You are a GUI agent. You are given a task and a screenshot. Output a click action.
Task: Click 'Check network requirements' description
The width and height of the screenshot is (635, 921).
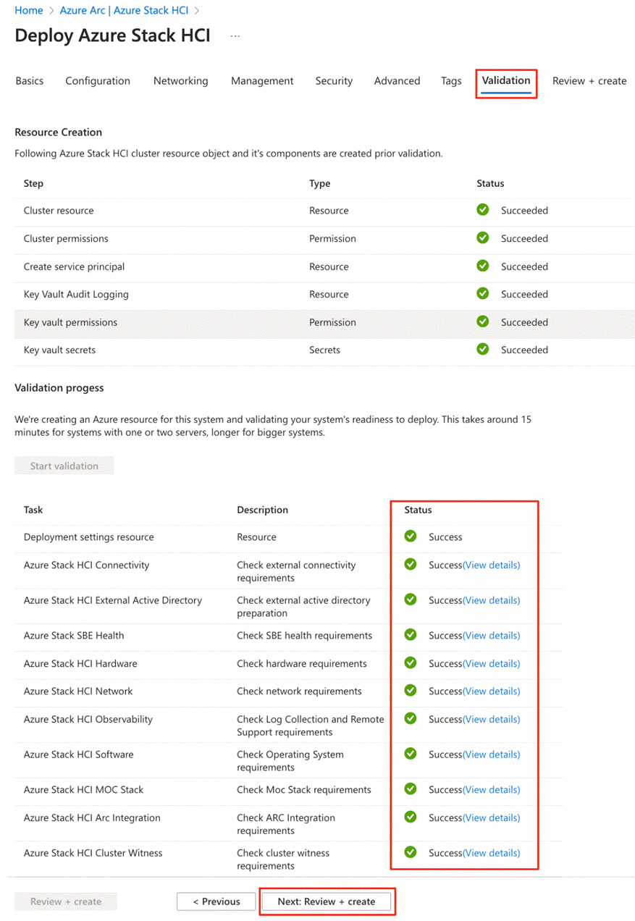click(299, 691)
